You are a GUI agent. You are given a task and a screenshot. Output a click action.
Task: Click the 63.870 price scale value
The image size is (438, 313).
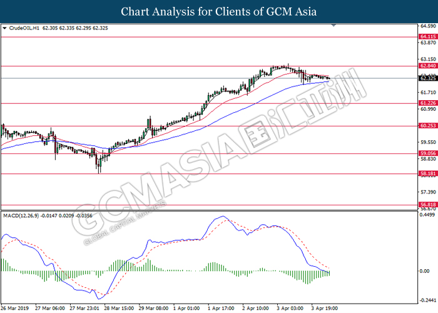428,43
